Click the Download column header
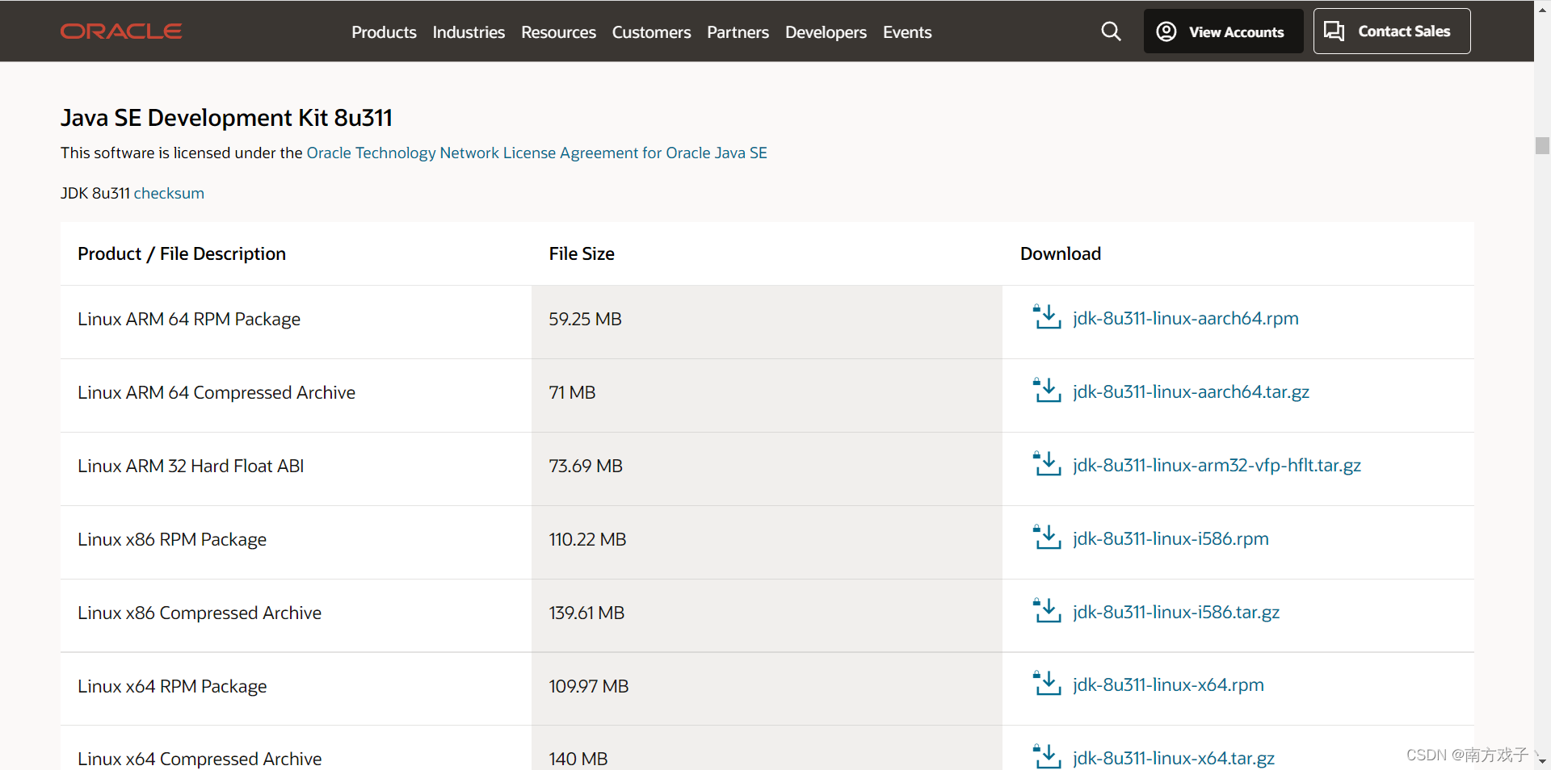 pos(1061,253)
